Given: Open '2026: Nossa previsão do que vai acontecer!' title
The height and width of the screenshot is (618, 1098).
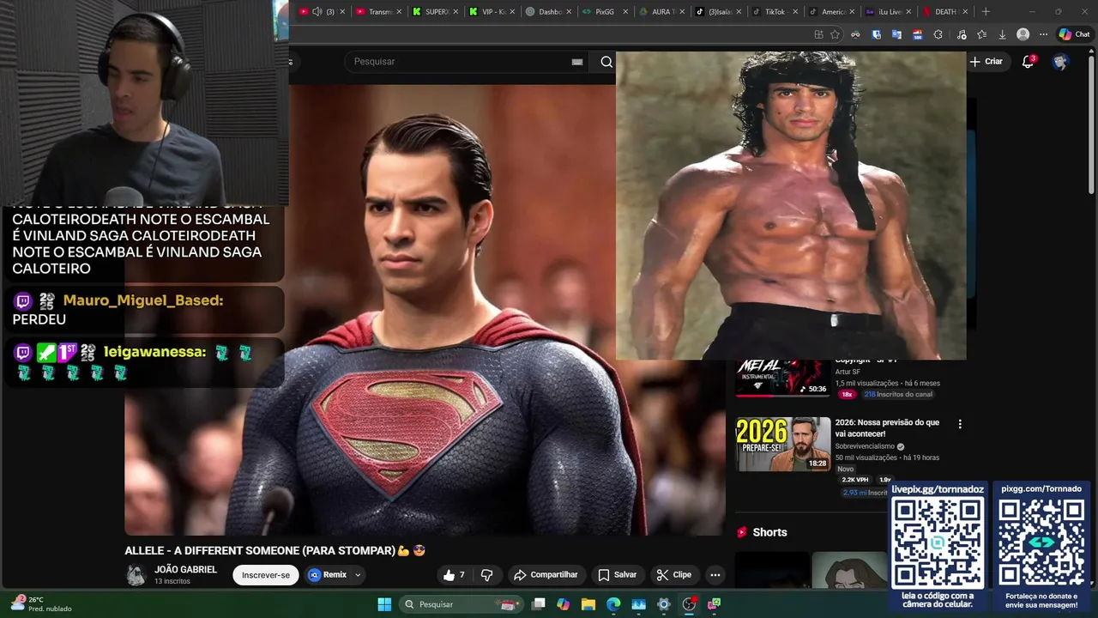Looking at the screenshot, I should (x=887, y=428).
